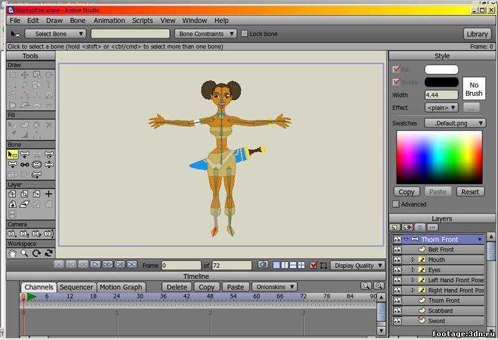Switch to four-pane viewport layout icon
498x340 pixels.
tap(301, 265)
